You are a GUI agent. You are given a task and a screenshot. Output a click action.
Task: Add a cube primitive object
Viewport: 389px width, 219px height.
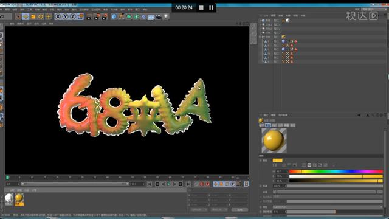tap(114, 16)
